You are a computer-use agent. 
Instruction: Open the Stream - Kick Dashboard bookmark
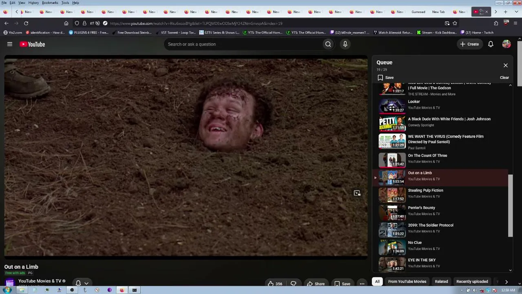tap(436, 33)
